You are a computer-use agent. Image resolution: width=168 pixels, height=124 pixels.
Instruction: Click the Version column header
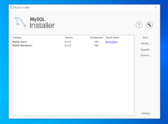pos(76,37)
